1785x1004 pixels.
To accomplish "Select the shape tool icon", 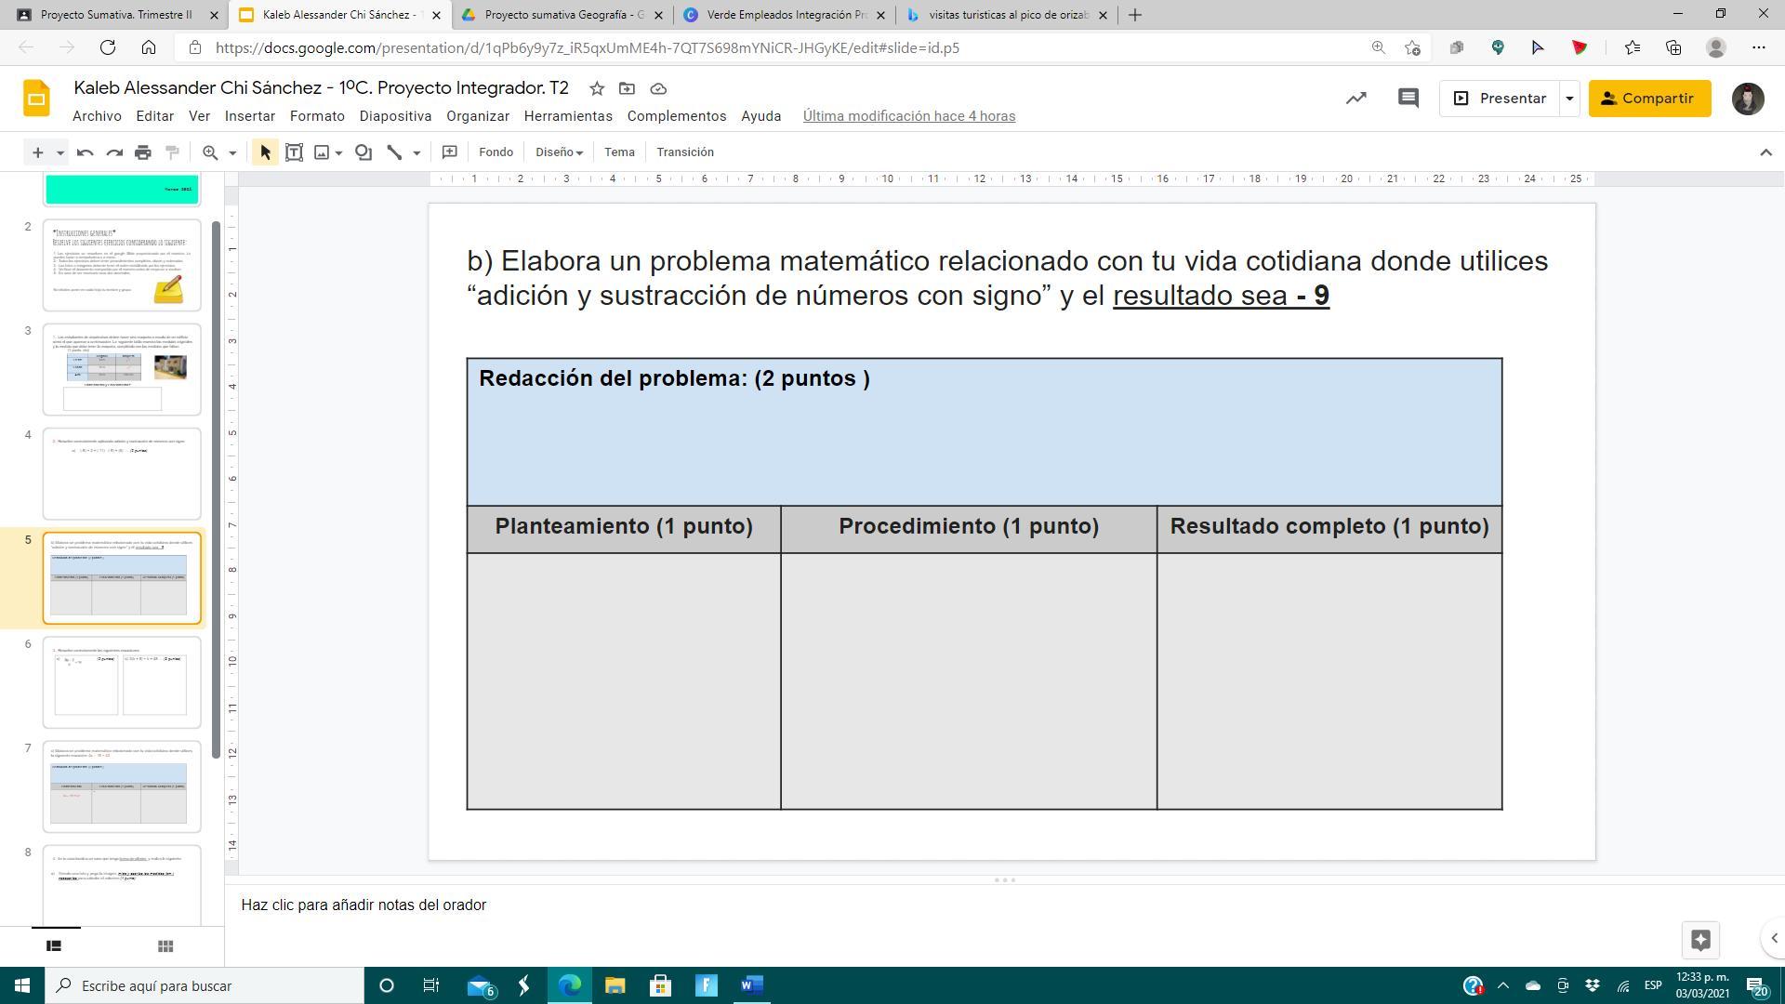I will 364,152.
